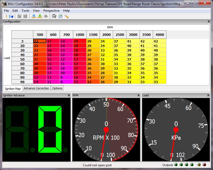Click the green download arrow toolbar icon
Image resolution: width=213 pixels, height=170 pixels.
tap(40, 16)
